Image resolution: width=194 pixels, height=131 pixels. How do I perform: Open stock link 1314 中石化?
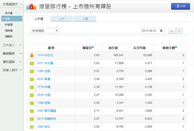pos(45,55)
